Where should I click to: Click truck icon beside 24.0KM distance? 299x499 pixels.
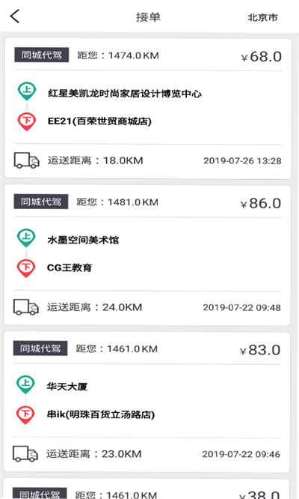(x=26, y=306)
